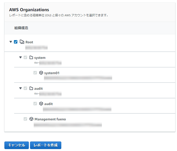Click the audit OU folder icon
Viewport: 177px width, 151px height.
coord(31,88)
